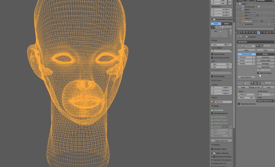
Task: Select the GPencil pencil icon in the outliner
Action: point(243,12)
